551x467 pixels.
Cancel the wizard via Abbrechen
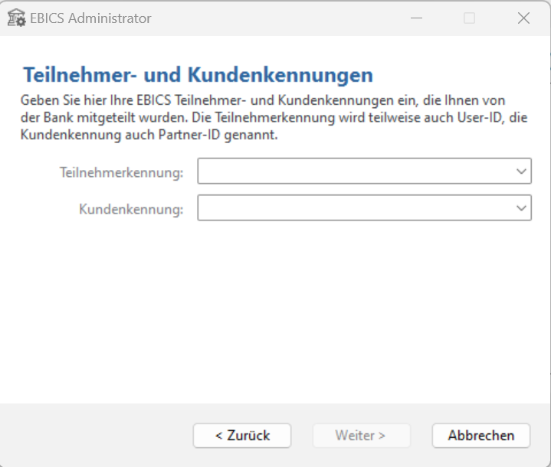[480, 436]
